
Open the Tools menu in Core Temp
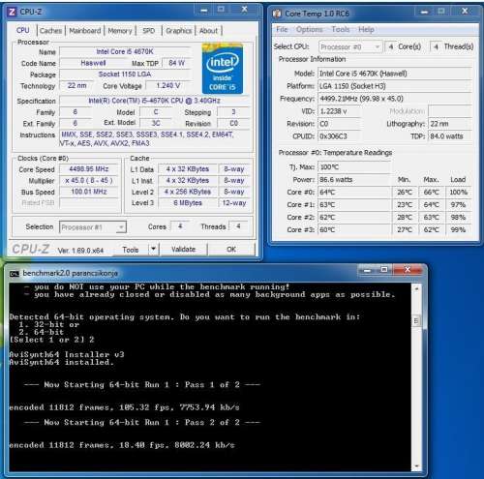(341, 29)
